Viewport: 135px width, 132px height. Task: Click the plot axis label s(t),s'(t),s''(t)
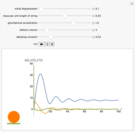pyautogui.click(x=33, y=60)
